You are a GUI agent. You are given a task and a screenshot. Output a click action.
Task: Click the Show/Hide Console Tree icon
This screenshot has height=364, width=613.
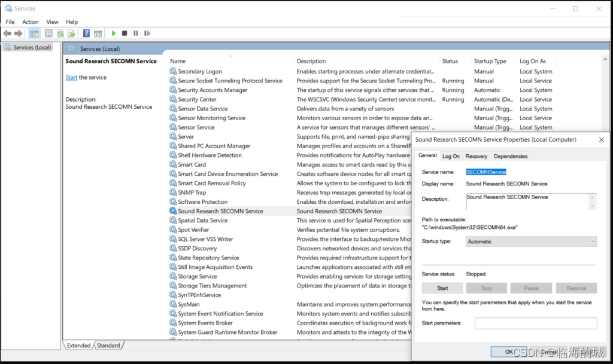pos(34,33)
